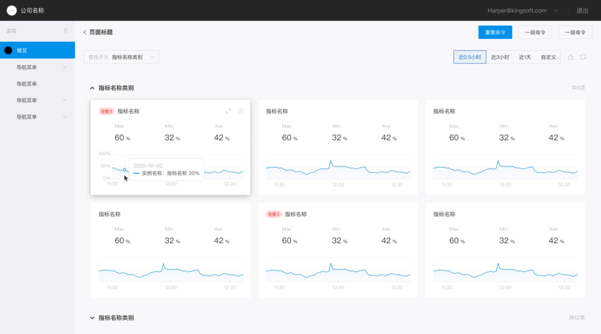Open the 指标名称类别 filter dropdown
The height and width of the screenshot is (334, 601).
tap(121, 57)
